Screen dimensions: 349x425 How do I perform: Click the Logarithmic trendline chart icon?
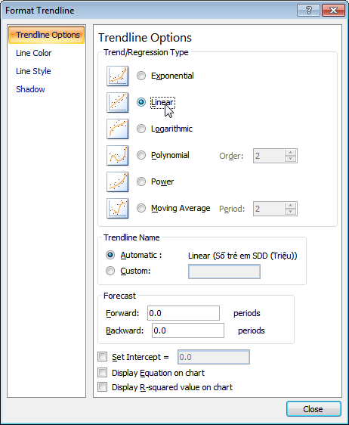[118, 129]
